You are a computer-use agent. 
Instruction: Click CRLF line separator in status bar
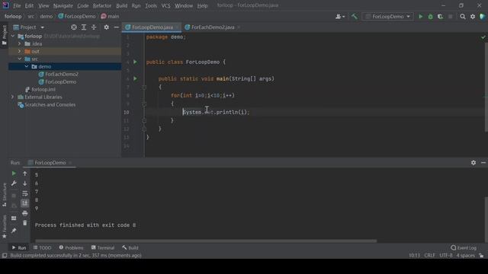click(x=429, y=256)
